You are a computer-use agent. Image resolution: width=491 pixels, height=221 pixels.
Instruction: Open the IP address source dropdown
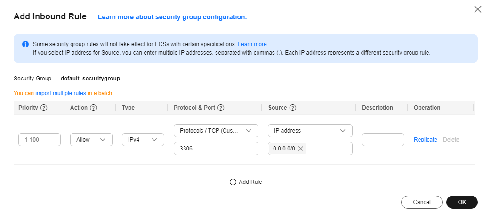tap(310, 131)
